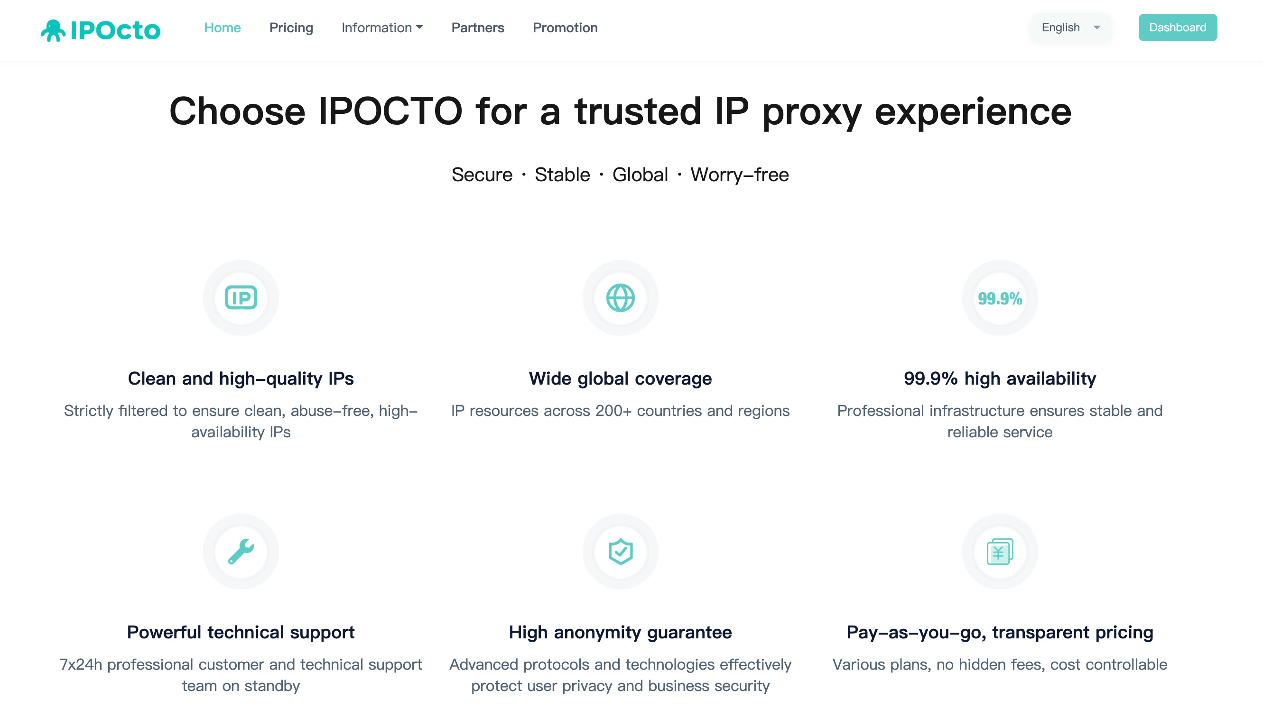This screenshot has height=719, width=1263.
Task: Open the Pricing page
Action: (291, 28)
